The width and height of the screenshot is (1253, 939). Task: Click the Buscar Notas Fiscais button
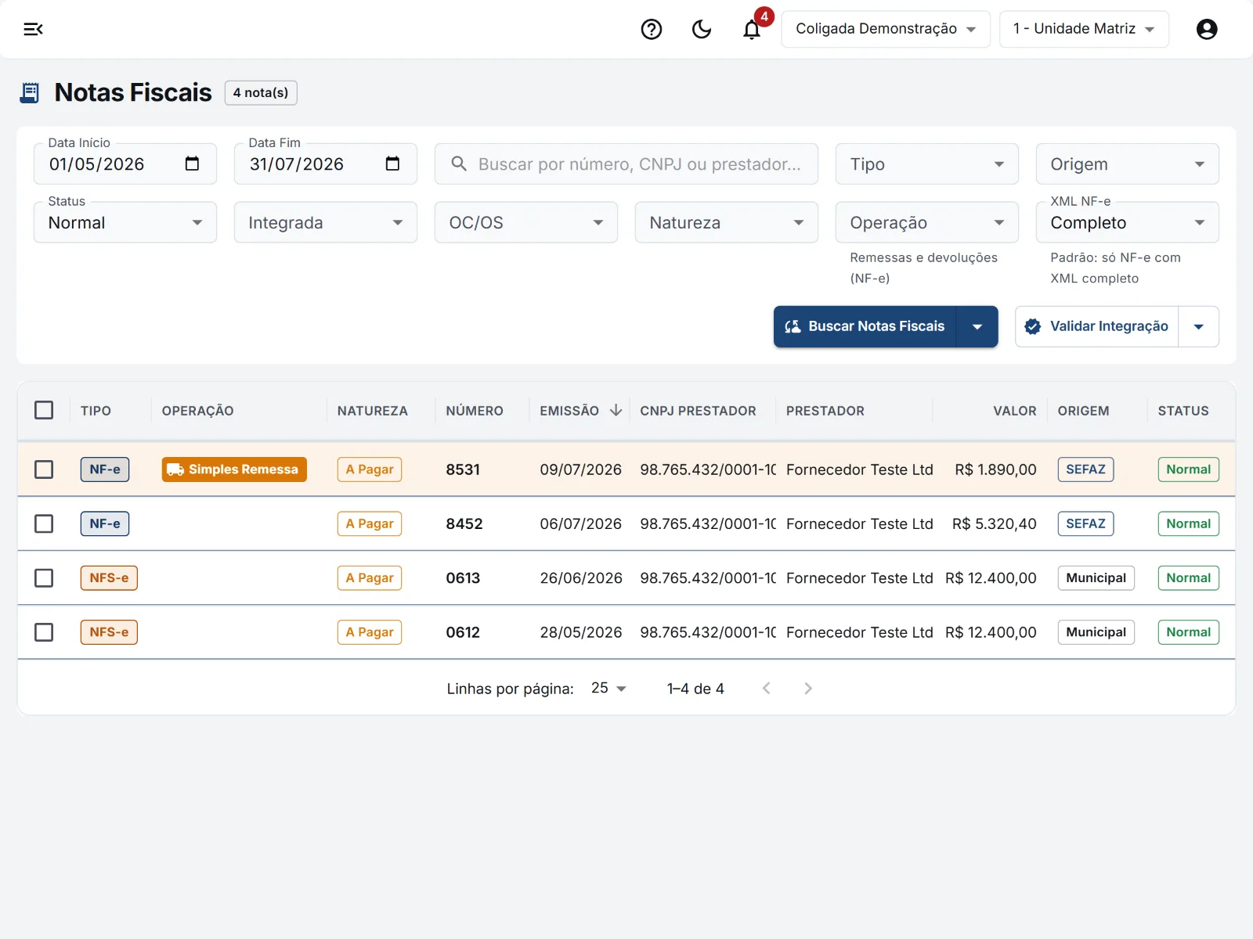pyautogui.click(x=865, y=326)
